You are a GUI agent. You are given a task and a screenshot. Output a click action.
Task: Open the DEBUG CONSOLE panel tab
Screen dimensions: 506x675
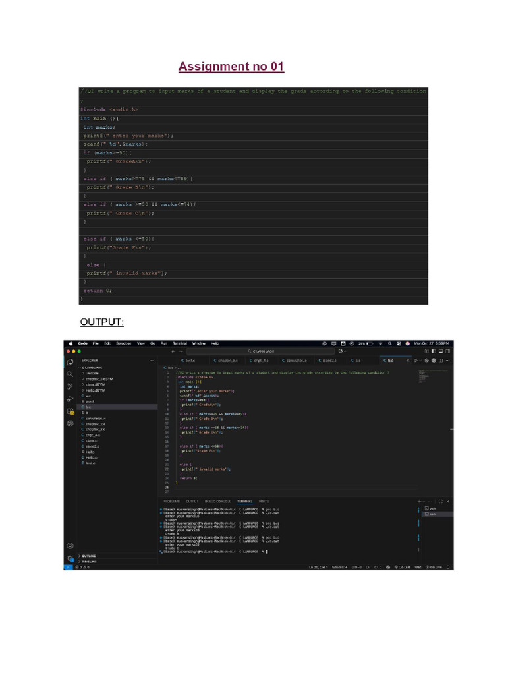point(217,501)
